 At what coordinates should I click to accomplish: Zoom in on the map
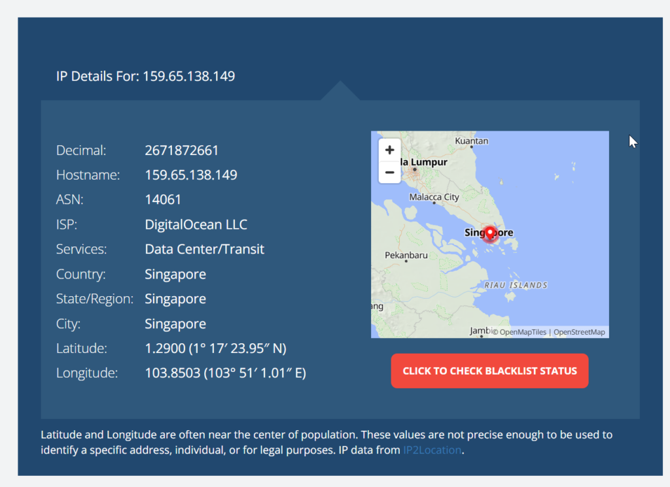pos(389,150)
